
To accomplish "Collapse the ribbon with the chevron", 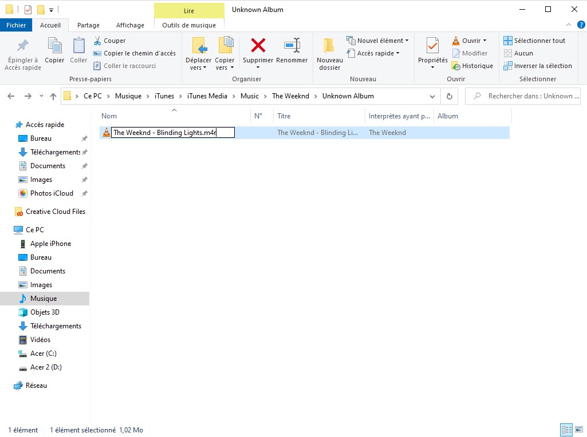I will [x=569, y=25].
